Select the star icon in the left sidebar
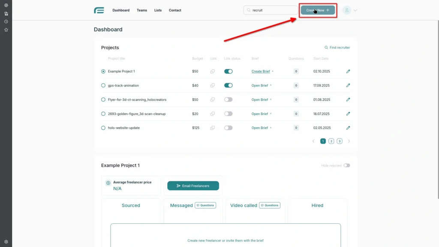The width and height of the screenshot is (439, 247). pyautogui.click(x=6, y=30)
